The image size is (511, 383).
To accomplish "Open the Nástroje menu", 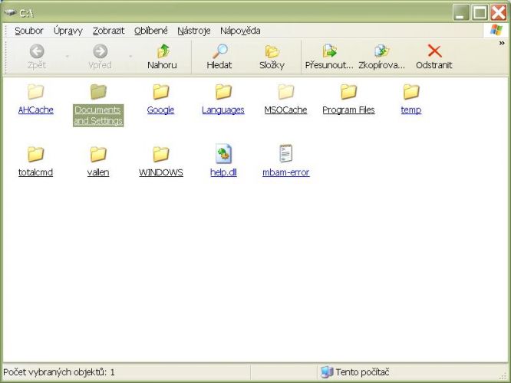I will 194,31.
